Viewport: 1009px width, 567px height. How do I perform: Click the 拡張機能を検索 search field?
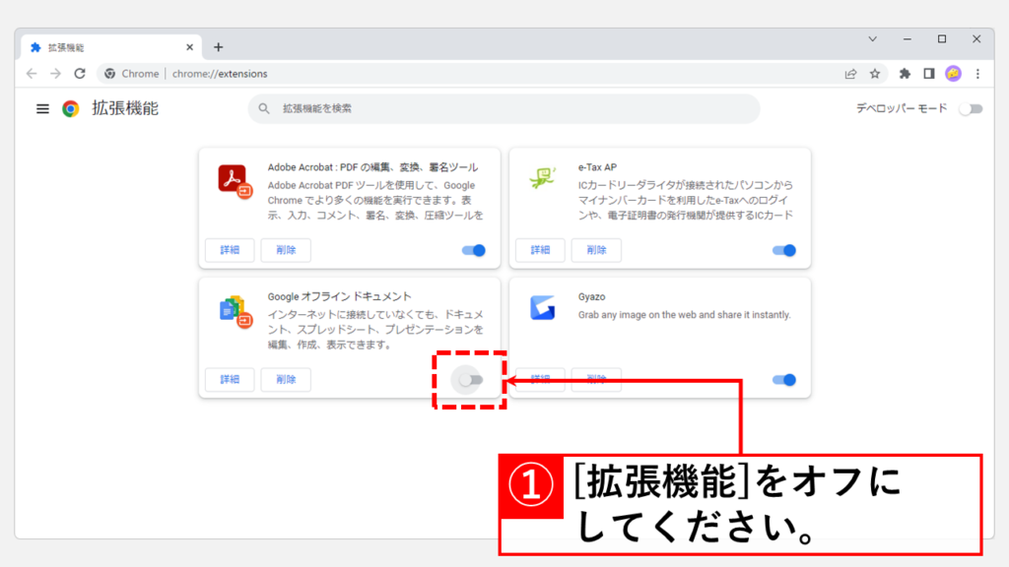[x=503, y=109]
